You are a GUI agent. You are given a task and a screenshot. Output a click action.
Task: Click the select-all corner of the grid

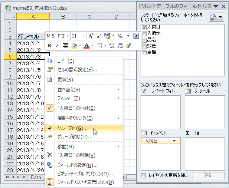pos(10,16)
